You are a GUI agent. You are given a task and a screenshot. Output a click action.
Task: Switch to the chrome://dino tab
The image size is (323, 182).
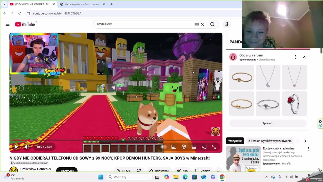(x=82, y=4)
